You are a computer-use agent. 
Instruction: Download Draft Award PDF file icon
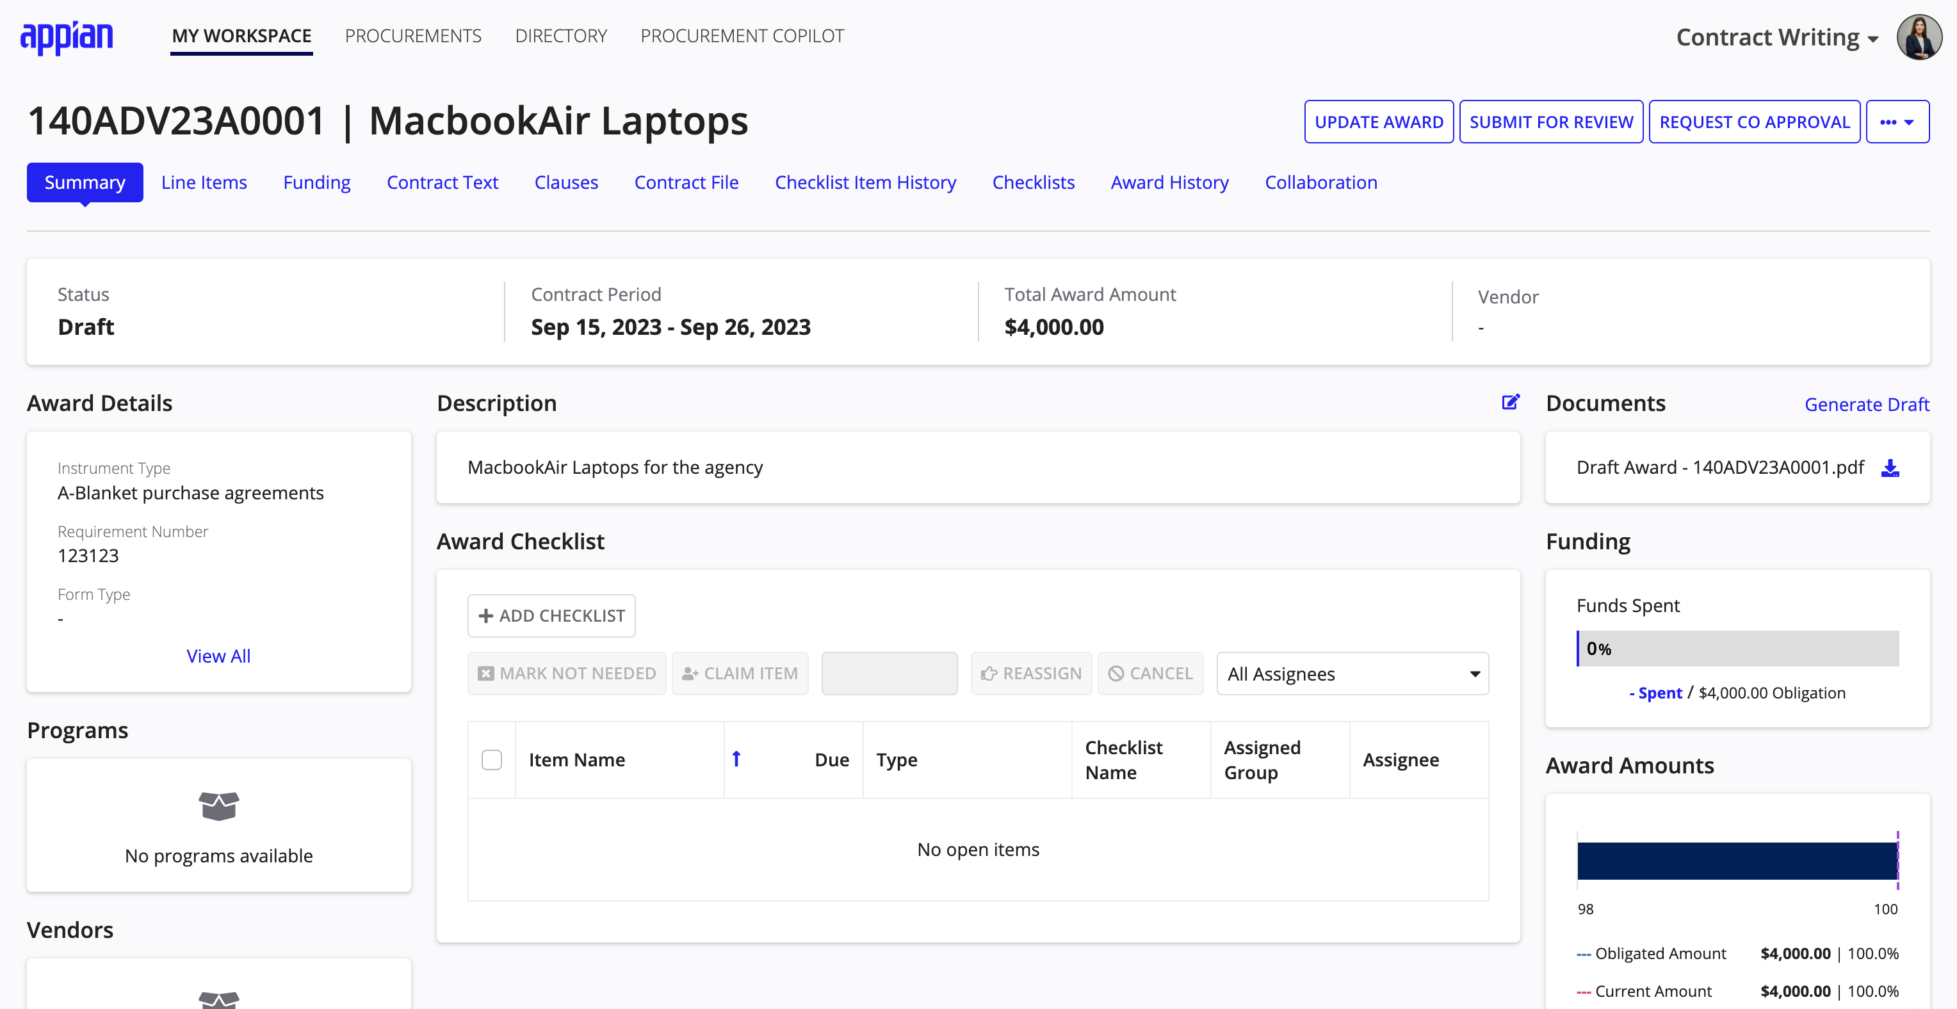[1889, 468]
